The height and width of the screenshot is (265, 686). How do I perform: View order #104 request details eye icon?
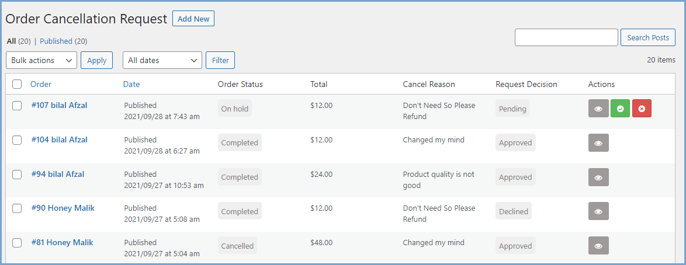(x=598, y=143)
